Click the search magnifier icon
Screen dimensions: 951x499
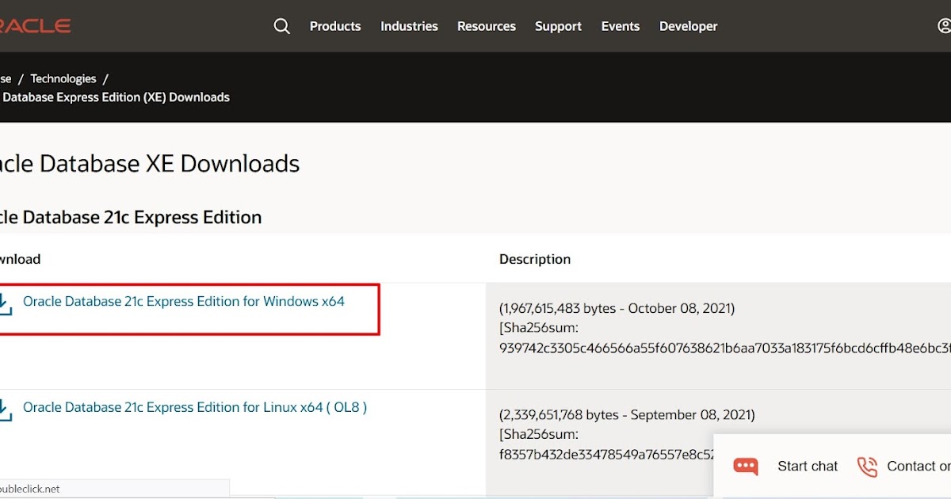pos(282,25)
